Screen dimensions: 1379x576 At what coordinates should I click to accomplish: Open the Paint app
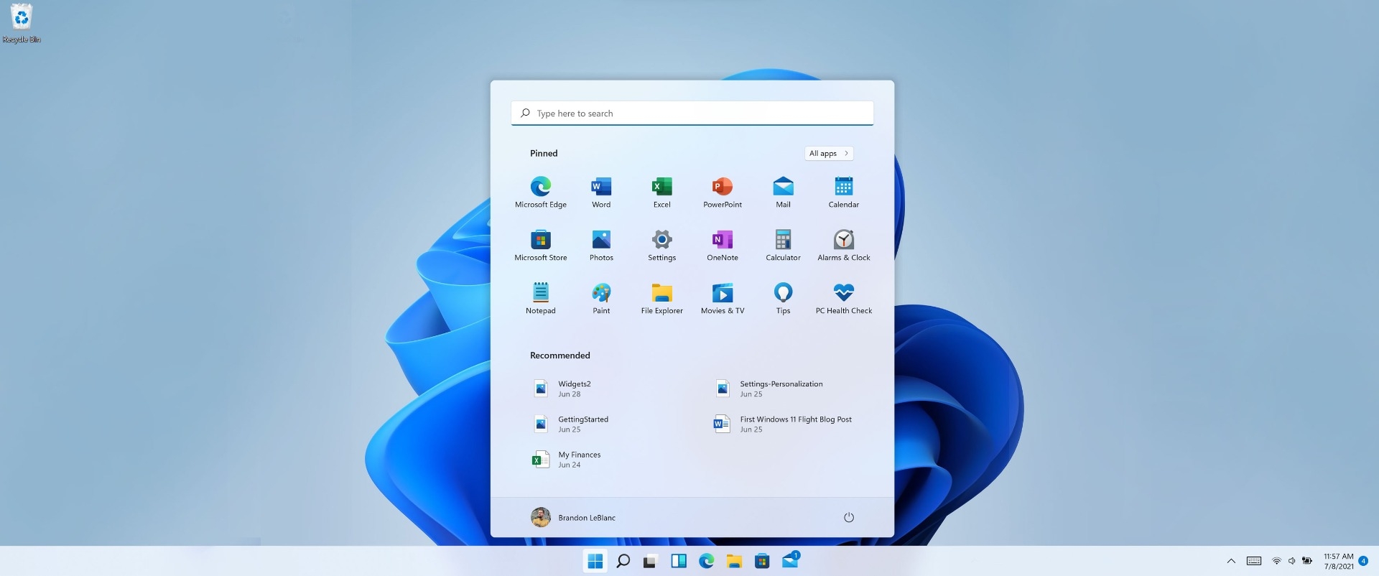tap(601, 298)
